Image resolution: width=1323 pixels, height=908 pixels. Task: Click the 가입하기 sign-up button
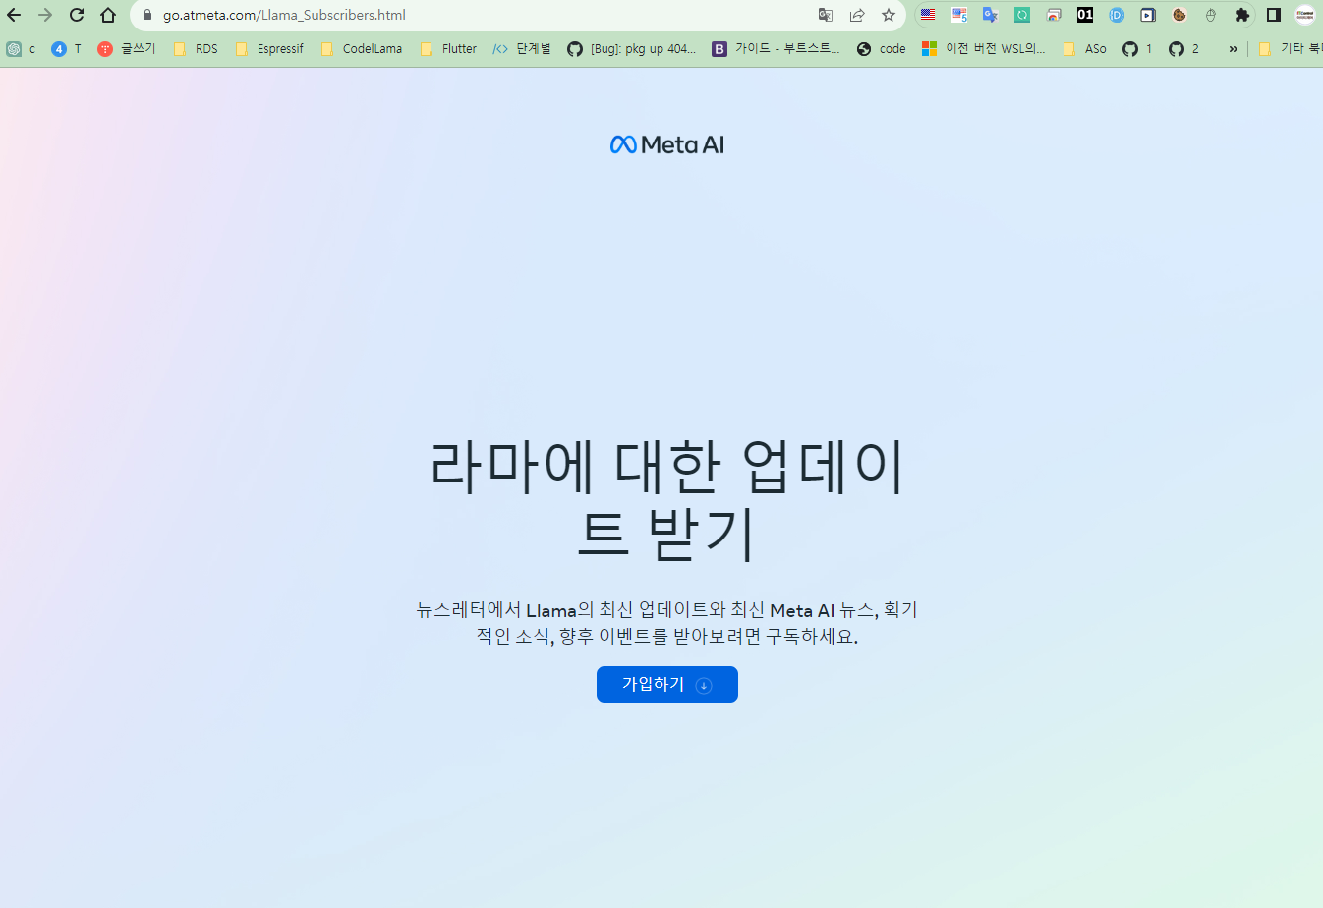click(x=667, y=684)
